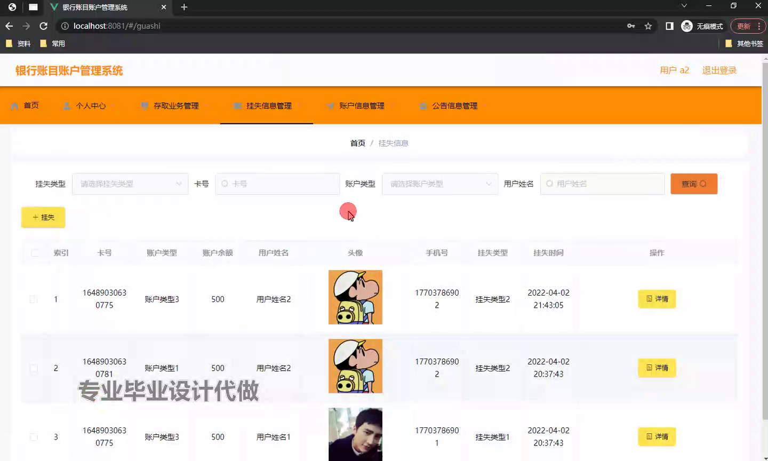This screenshot has height=461, width=768.
Task: Check the checkbox for row 3
Action: (x=34, y=437)
